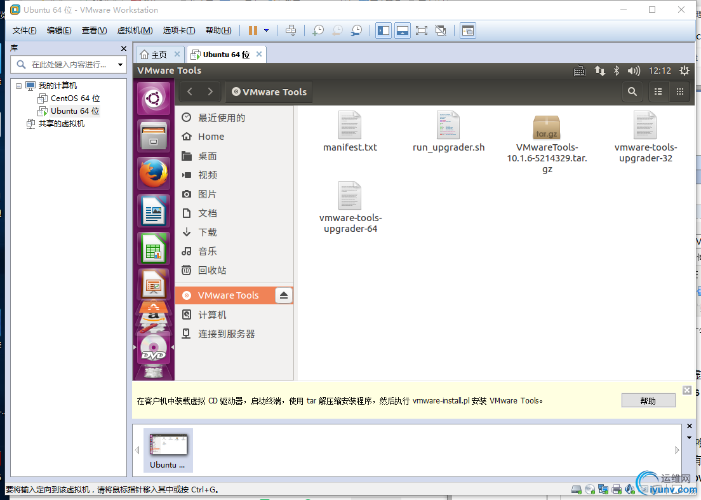This screenshot has width=701, height=500.
Task: Open 最近使用的 in the sidebar
Action: tap(234, 118)
